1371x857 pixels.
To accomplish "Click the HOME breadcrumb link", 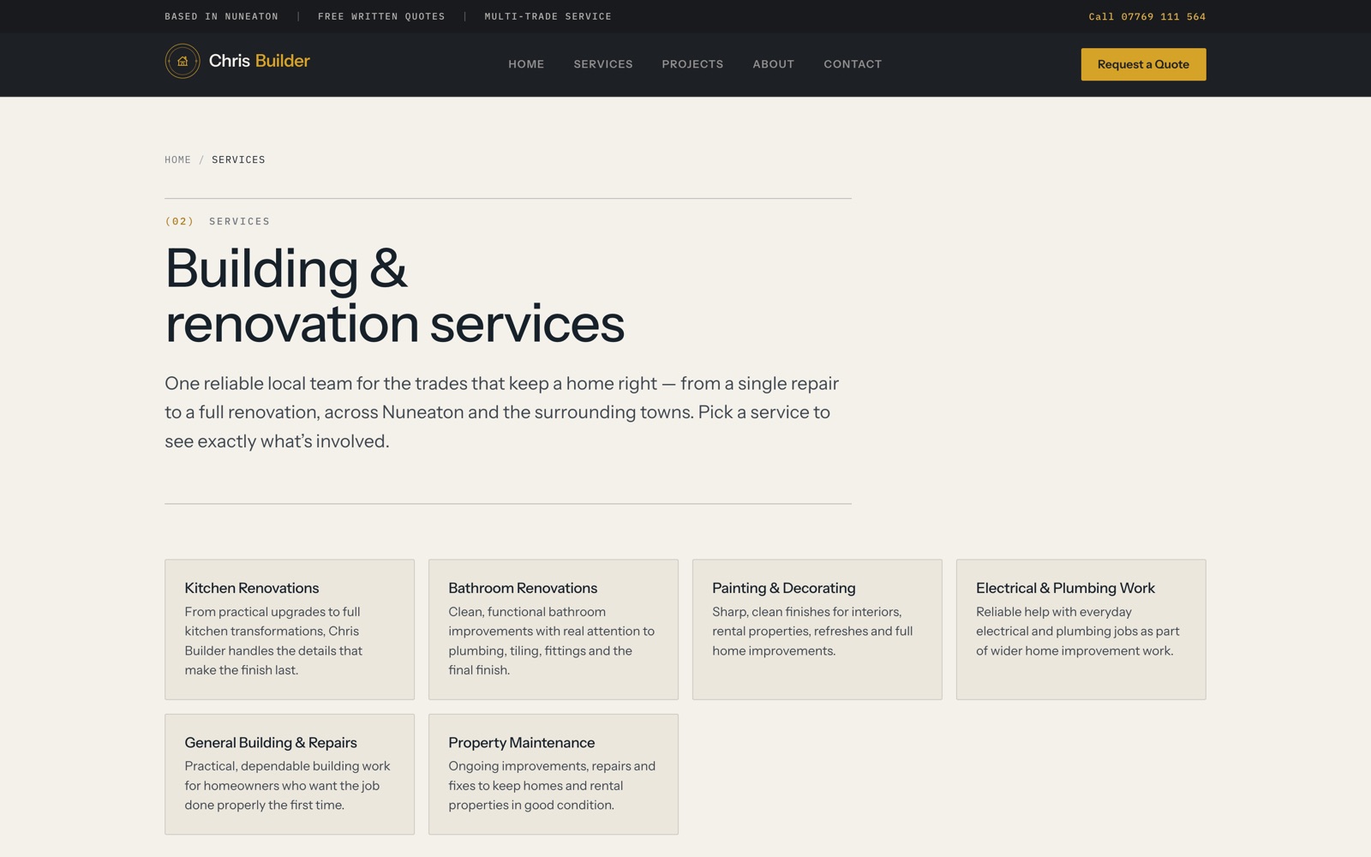I will click(178, 159).
